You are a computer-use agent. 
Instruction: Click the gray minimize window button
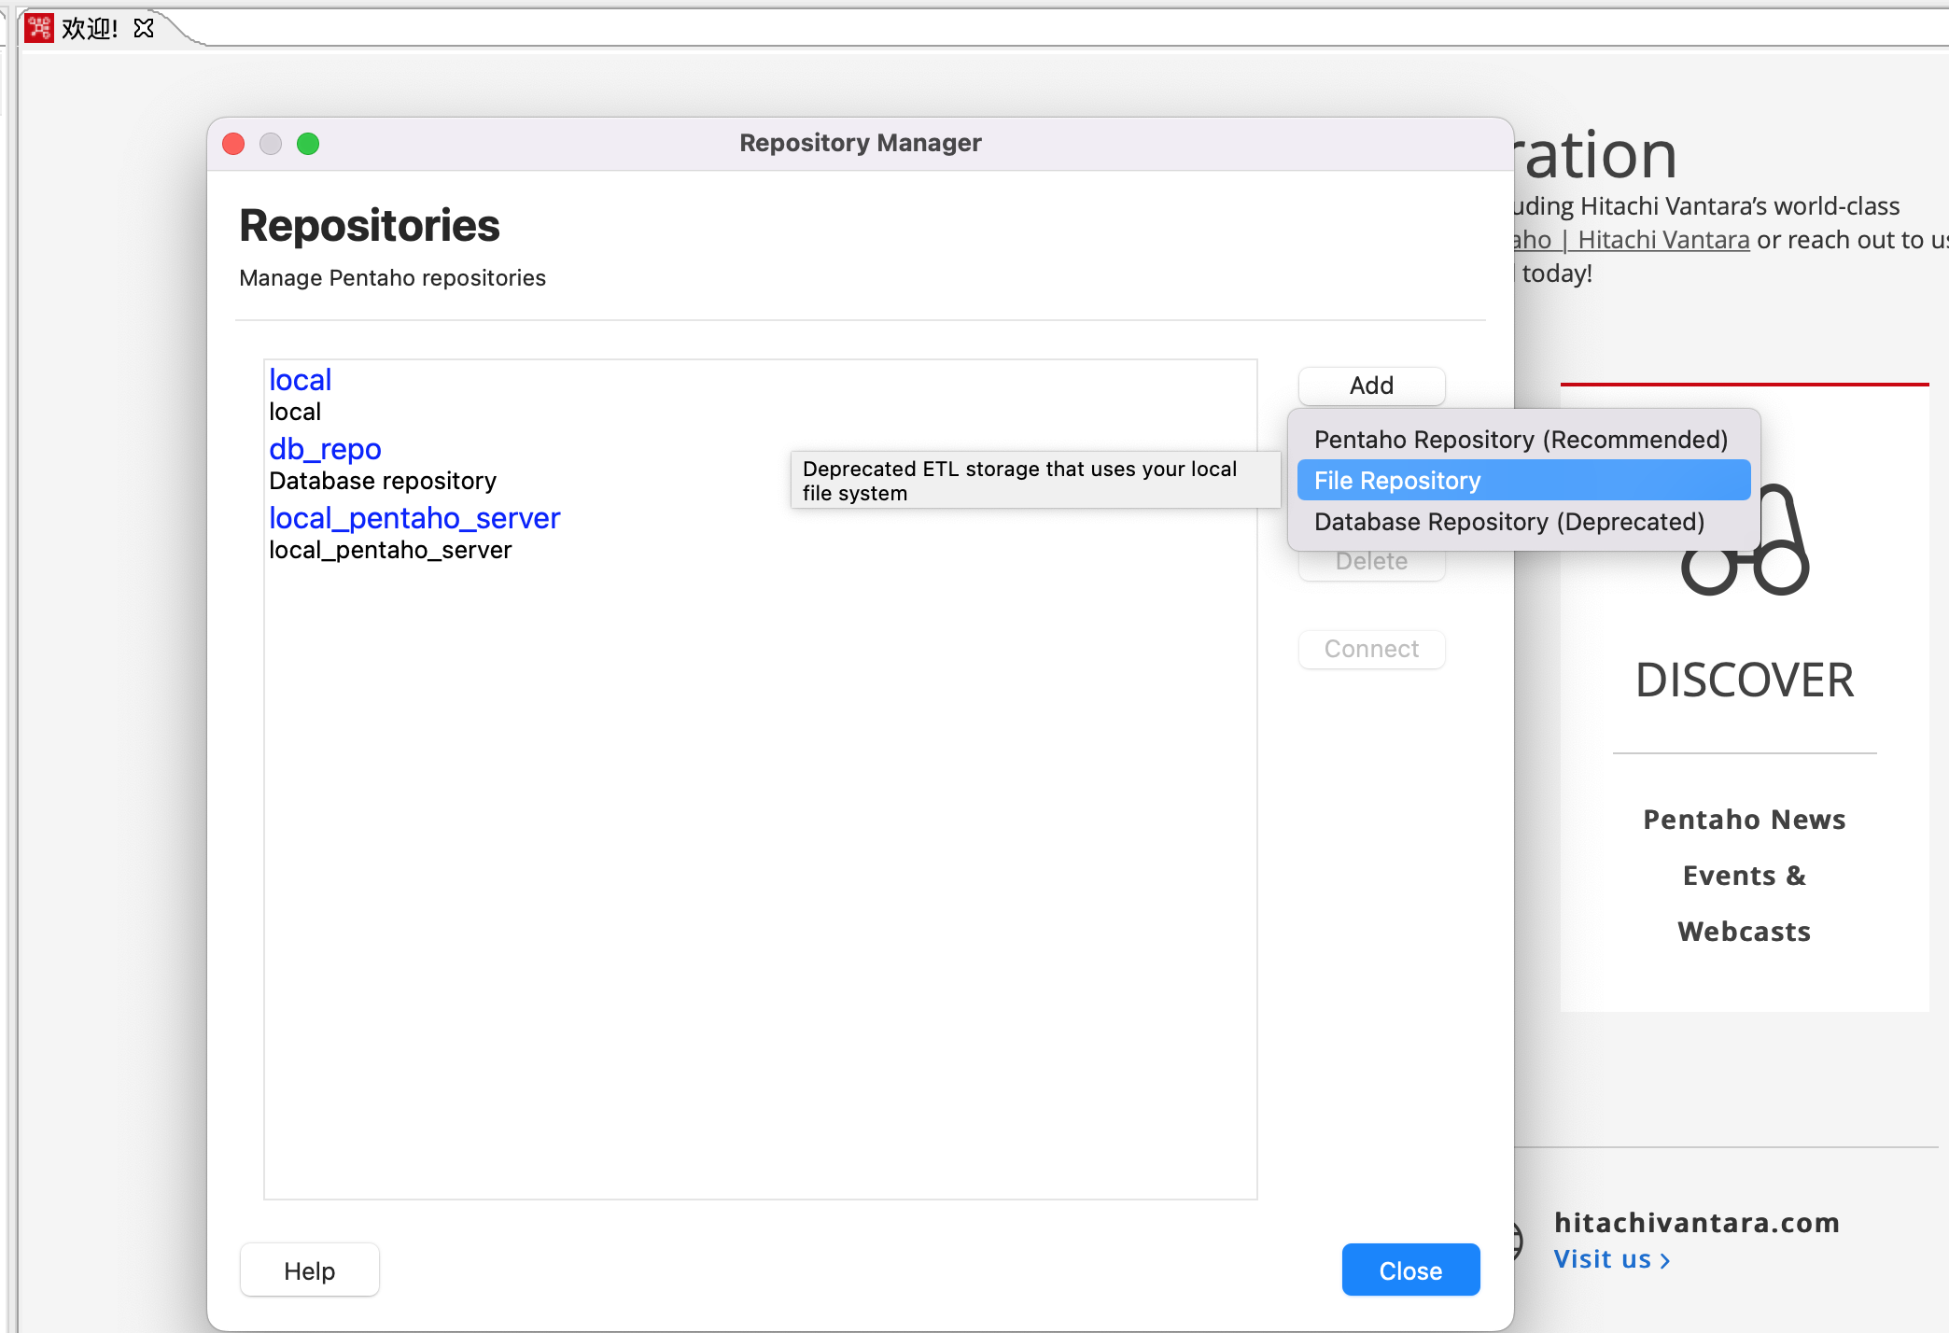coord(271,144)
